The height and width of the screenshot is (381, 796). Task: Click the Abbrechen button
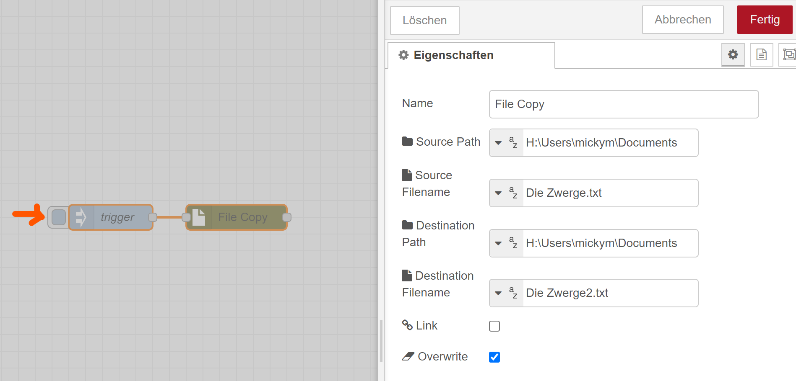[682, 20]
